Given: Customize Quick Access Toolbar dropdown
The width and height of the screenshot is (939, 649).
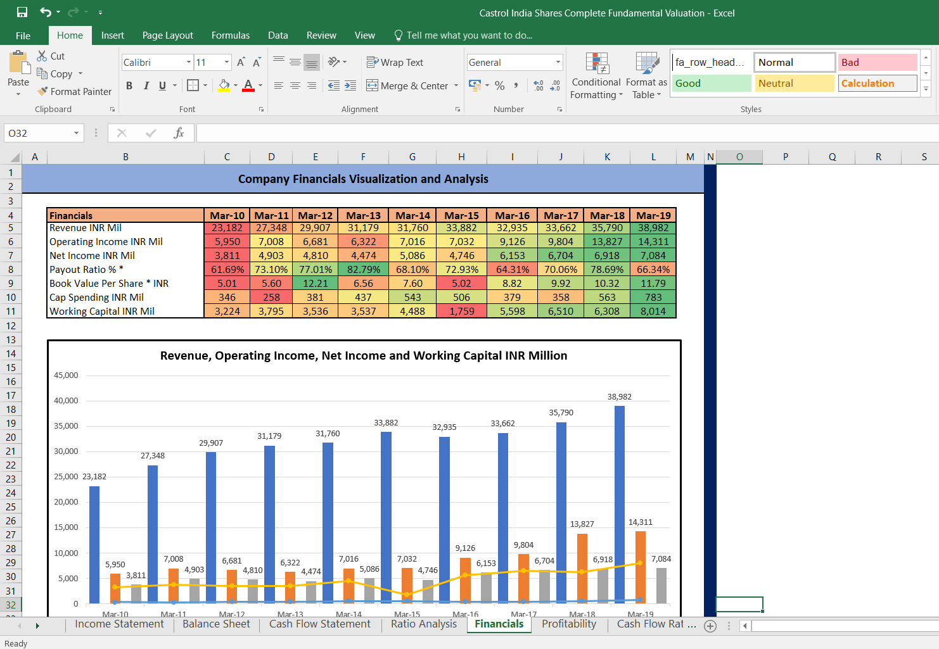Looking at the screenshot, I should coord(101,12).
